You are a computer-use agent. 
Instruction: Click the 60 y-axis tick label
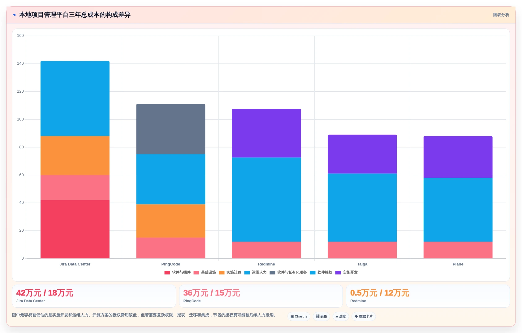tap(21, 175)
